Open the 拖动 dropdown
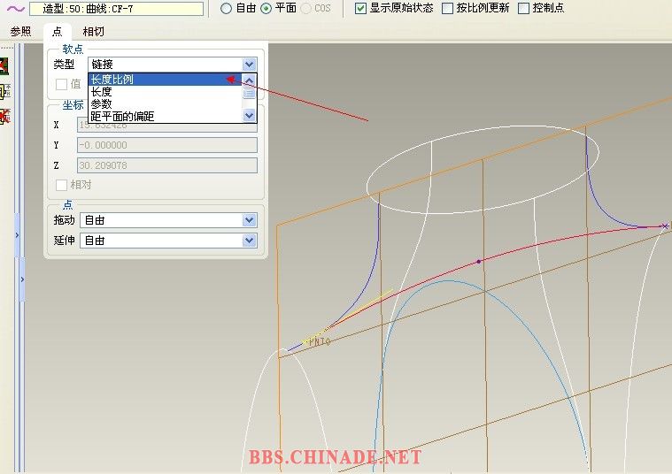The height and width of the screenshot is (474, 672). pos(168,220)
